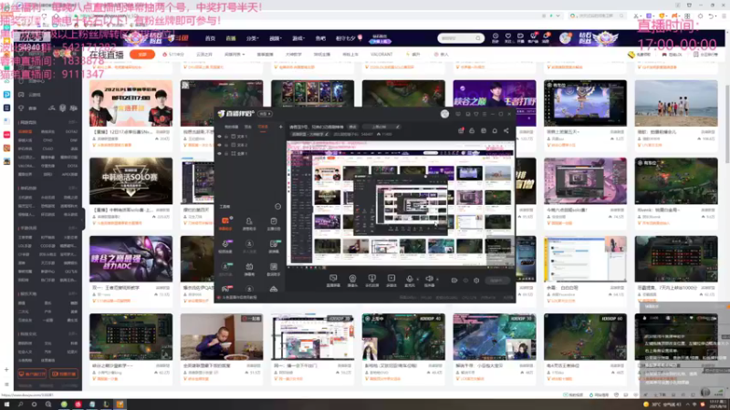Click the red-badged gift icon in streaming app
Image resolution: width=730 pixels, height=410 pixels.
point(461,130)
